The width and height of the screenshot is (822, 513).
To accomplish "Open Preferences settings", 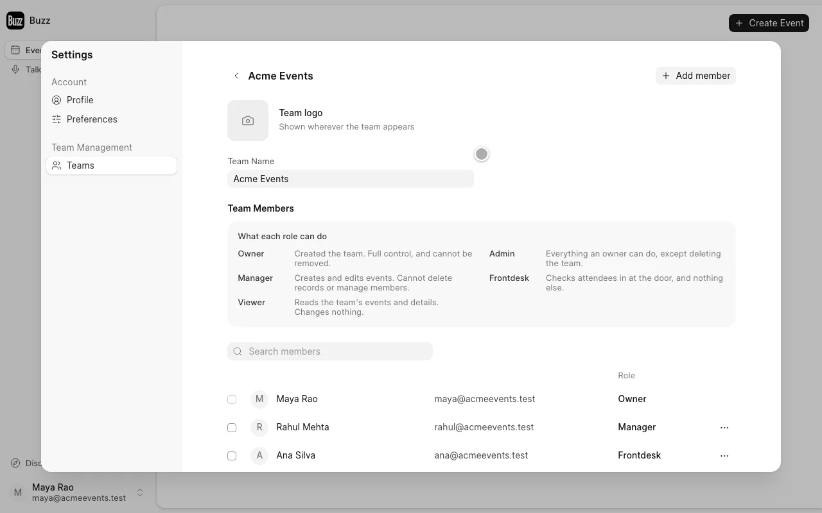I will click(x=111, y=119).
